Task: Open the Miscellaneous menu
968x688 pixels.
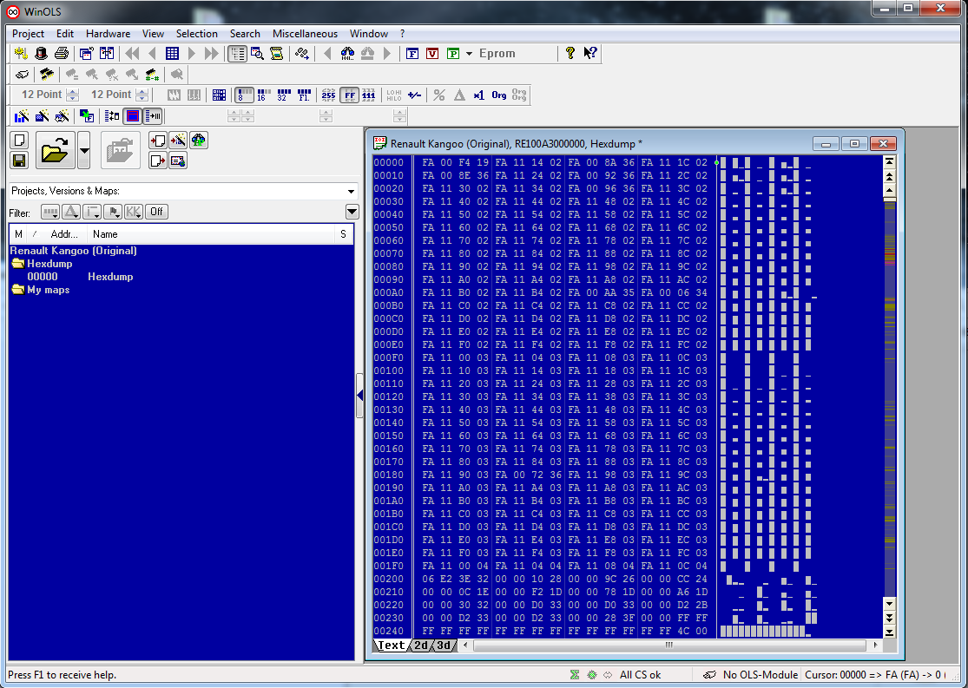Action: [x=305, y=34]
